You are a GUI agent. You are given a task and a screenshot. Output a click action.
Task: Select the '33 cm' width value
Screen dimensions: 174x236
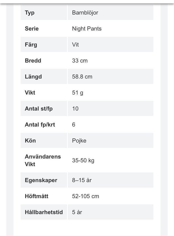point(80,61)
